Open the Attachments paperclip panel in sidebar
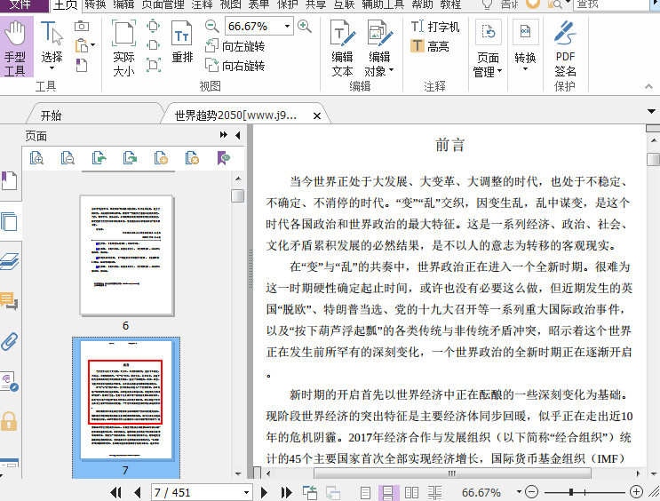 click(10, 341)
